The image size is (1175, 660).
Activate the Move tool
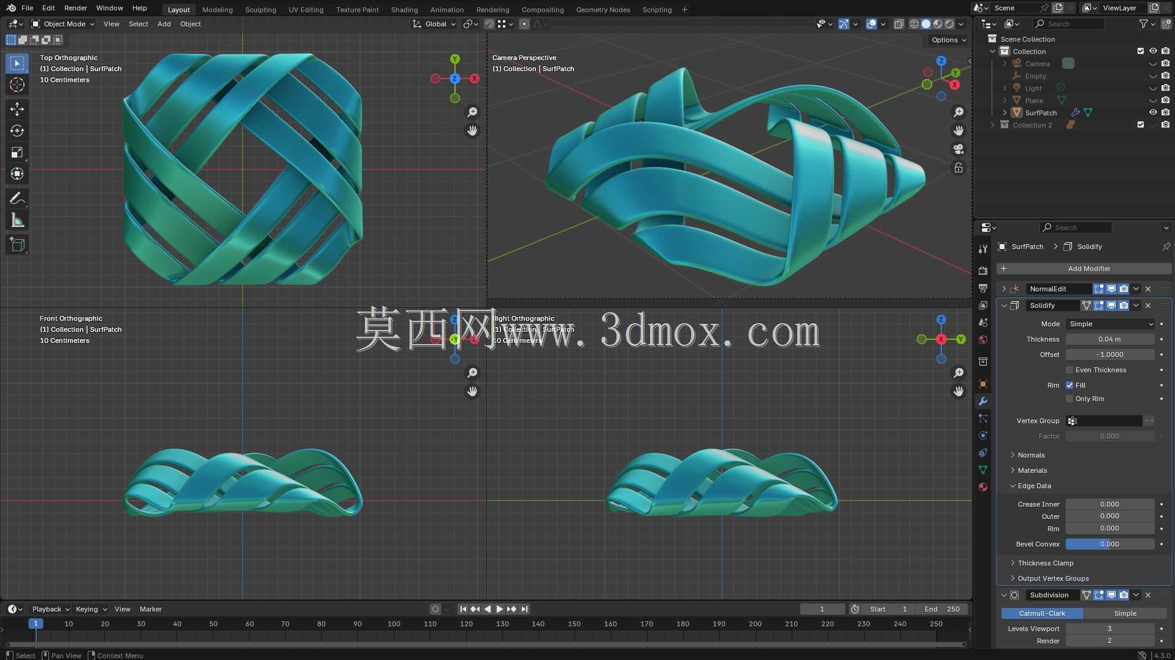point(17,109)
